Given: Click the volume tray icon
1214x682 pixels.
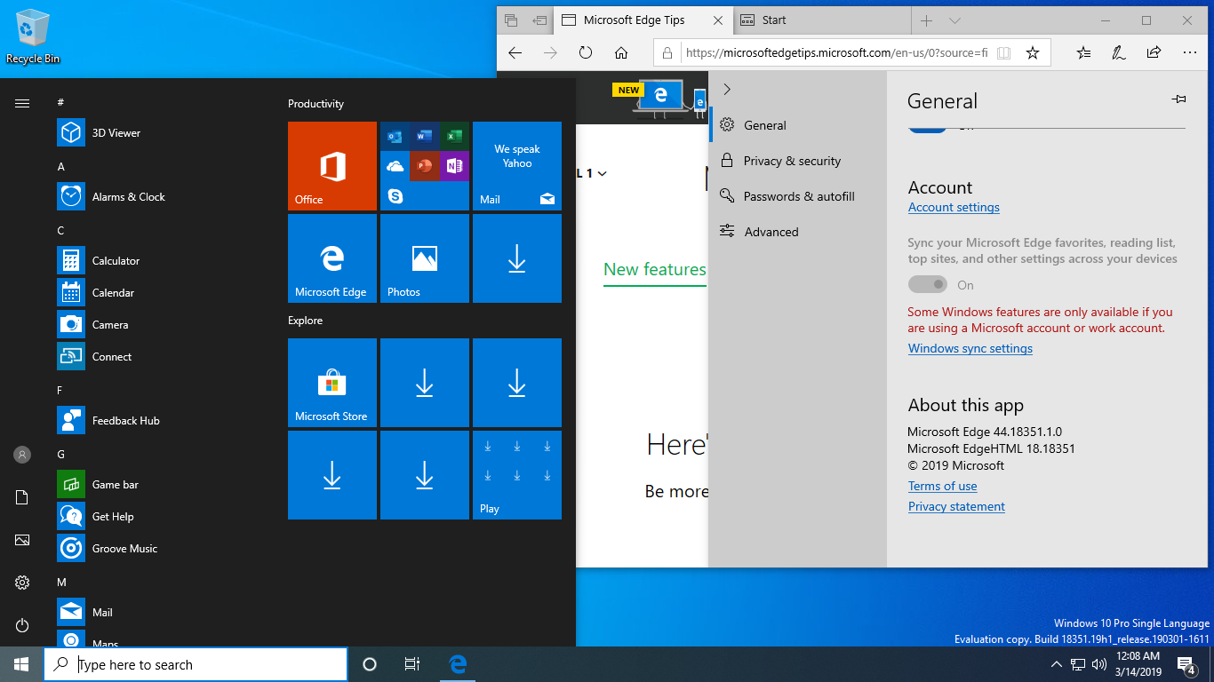Looking at the screenshot, I should 1099,664.
